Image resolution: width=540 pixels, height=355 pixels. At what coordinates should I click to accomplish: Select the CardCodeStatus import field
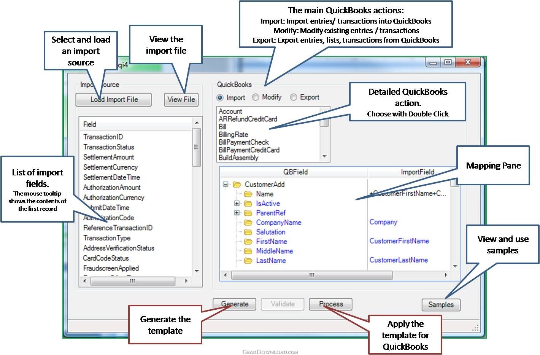click(x=106, y=258)
